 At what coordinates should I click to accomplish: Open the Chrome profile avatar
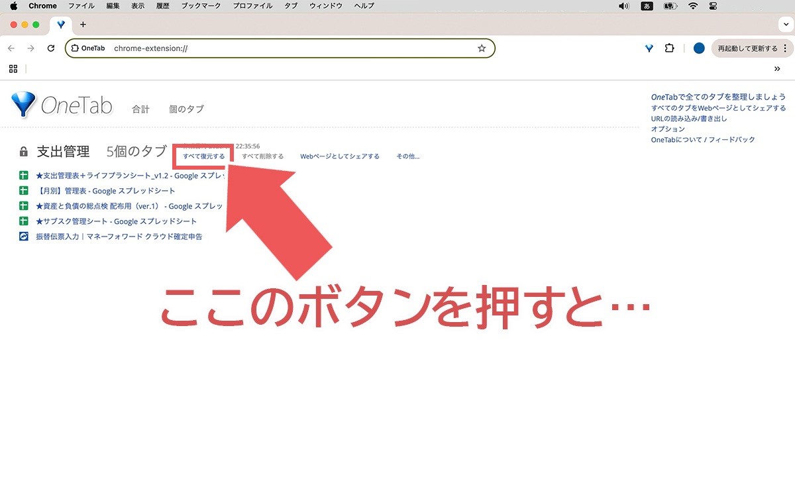pyautogui.click(x=698, y=48)
